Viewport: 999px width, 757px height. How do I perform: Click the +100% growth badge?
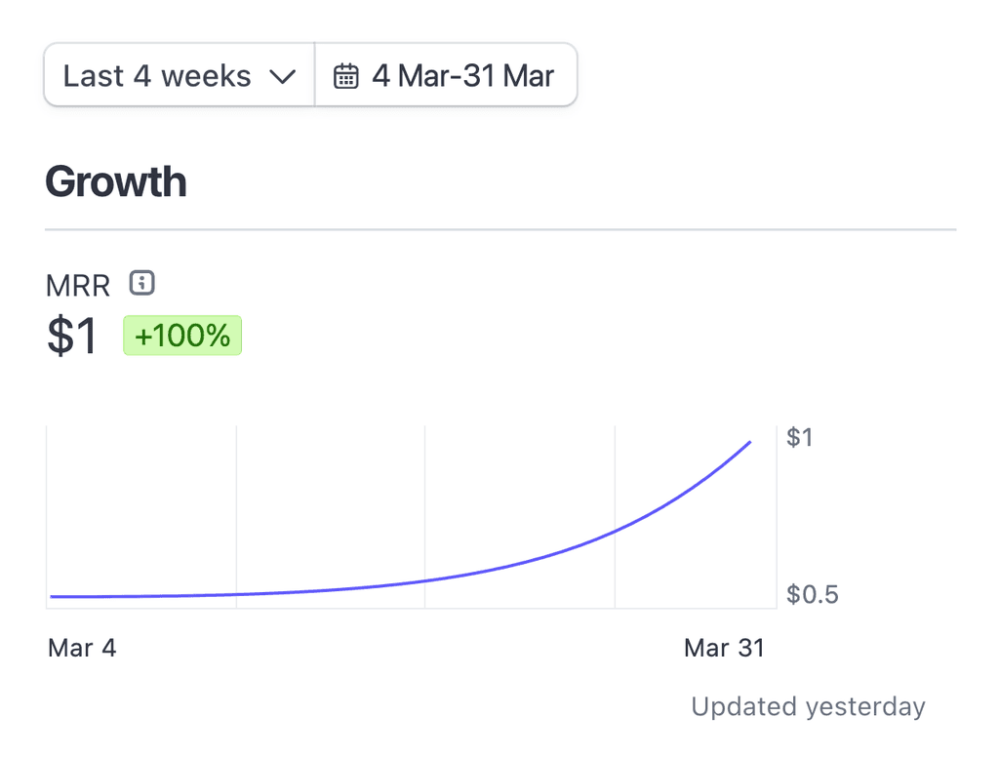182,336
